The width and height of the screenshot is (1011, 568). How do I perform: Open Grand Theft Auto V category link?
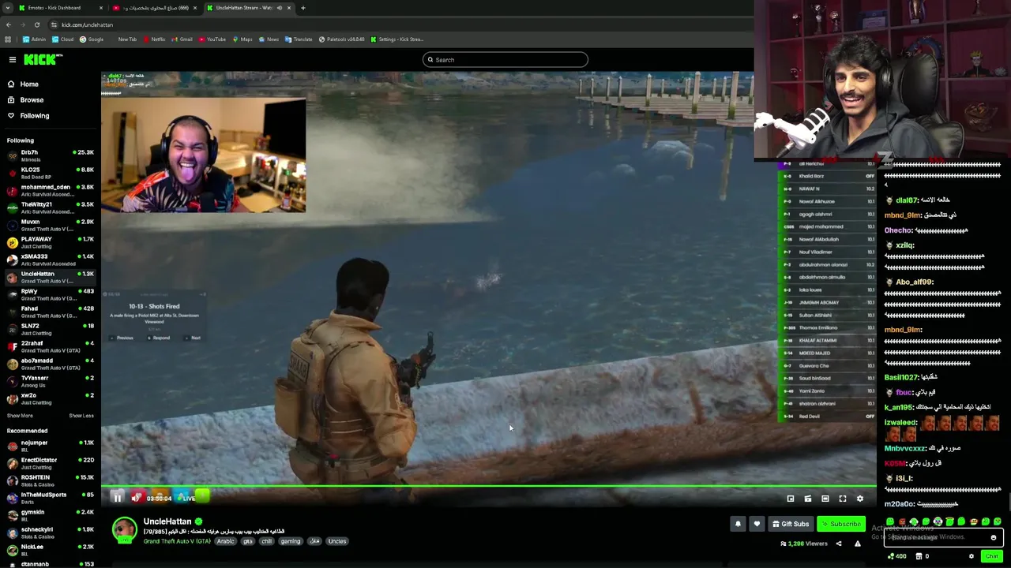[x=177, y=541]
